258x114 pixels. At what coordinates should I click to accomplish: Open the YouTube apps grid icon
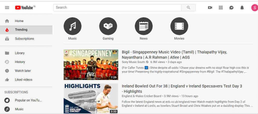pyautogui.click(x=221, y=8)
